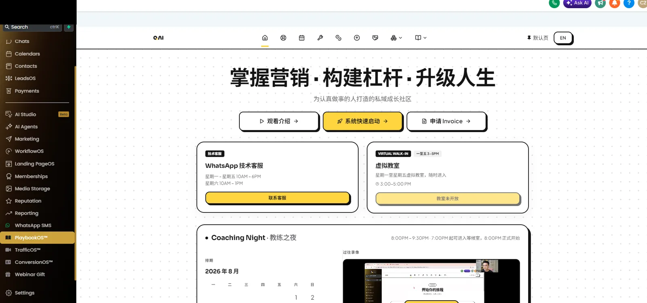The height and width of the screenshot is (303, 647).
Task: Switch language with EN button
Action: coord(563,38)
